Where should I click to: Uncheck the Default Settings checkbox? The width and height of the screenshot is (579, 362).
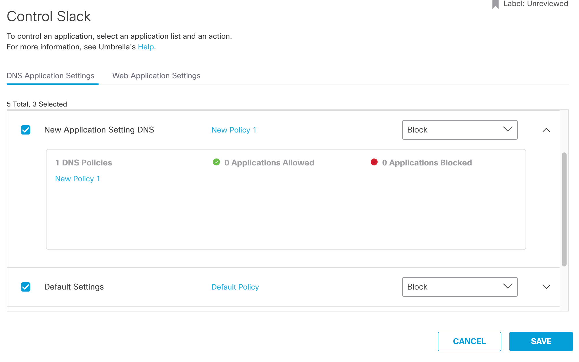pyautogui.click(x=26, y=287)
